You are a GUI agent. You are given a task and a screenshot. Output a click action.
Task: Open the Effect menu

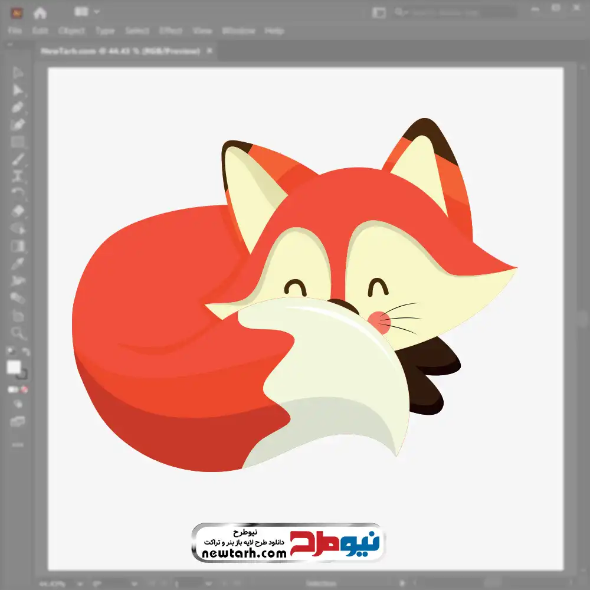coord(171,31)
